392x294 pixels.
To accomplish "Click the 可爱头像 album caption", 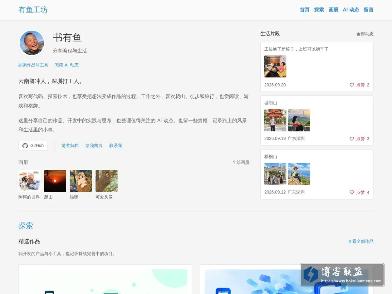I will [x=104, y=197].
